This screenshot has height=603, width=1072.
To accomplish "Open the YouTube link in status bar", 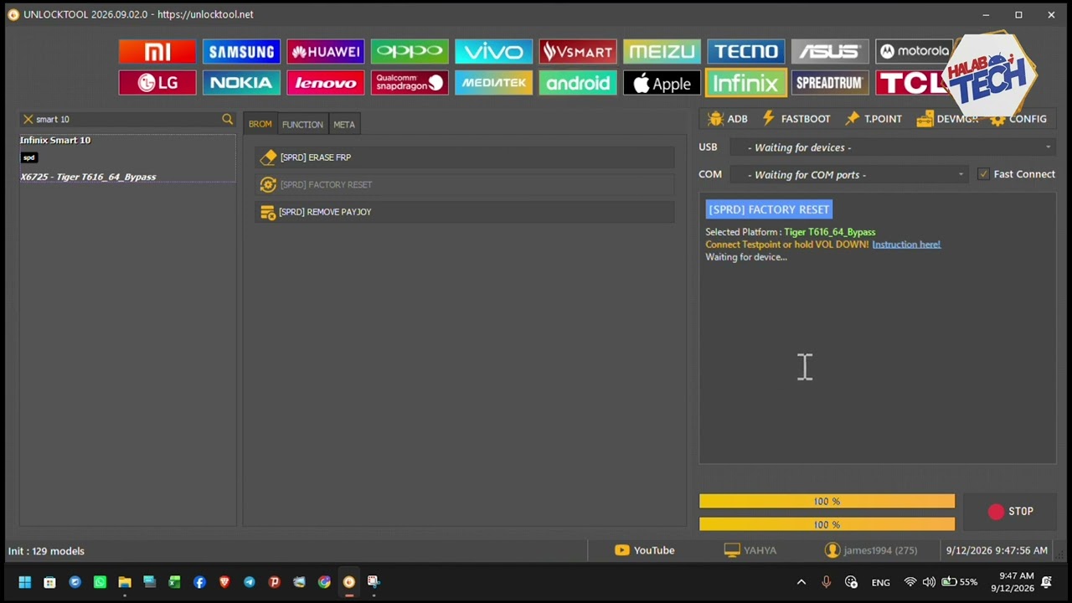I will click(x=644, y=550).
